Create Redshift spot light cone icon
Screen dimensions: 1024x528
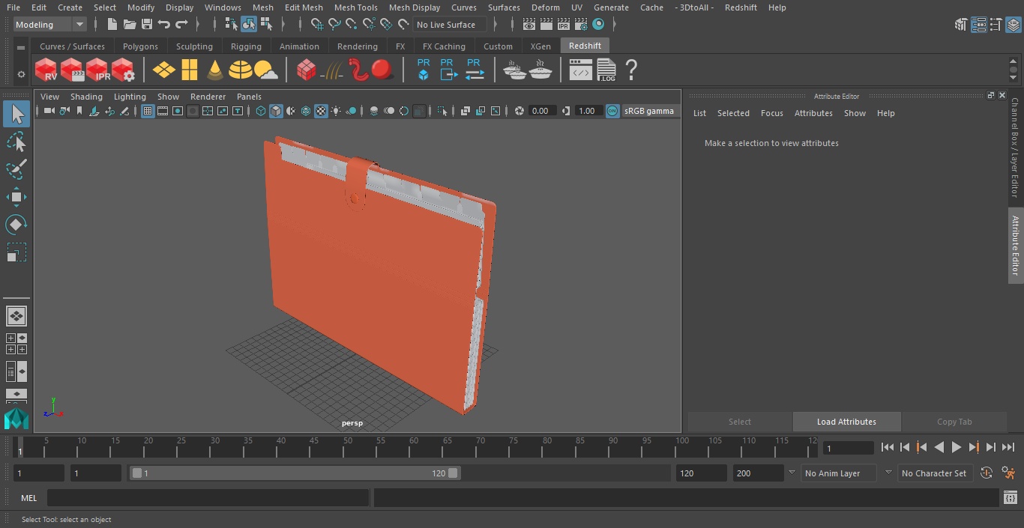point(215,70)
